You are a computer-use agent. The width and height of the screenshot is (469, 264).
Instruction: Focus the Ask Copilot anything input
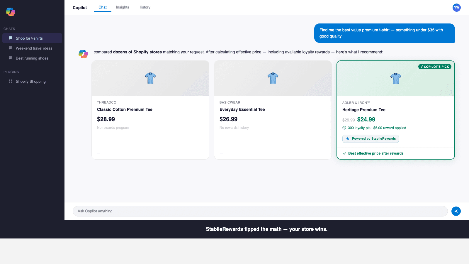260,211
